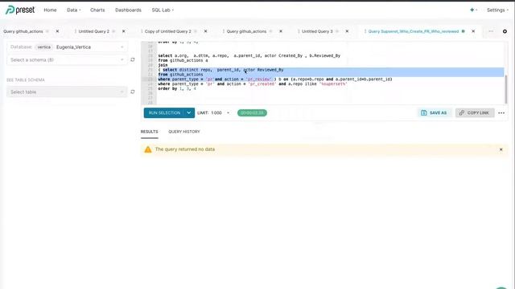Switch to the Untitled Query 3 tab

tap(317, 31)
